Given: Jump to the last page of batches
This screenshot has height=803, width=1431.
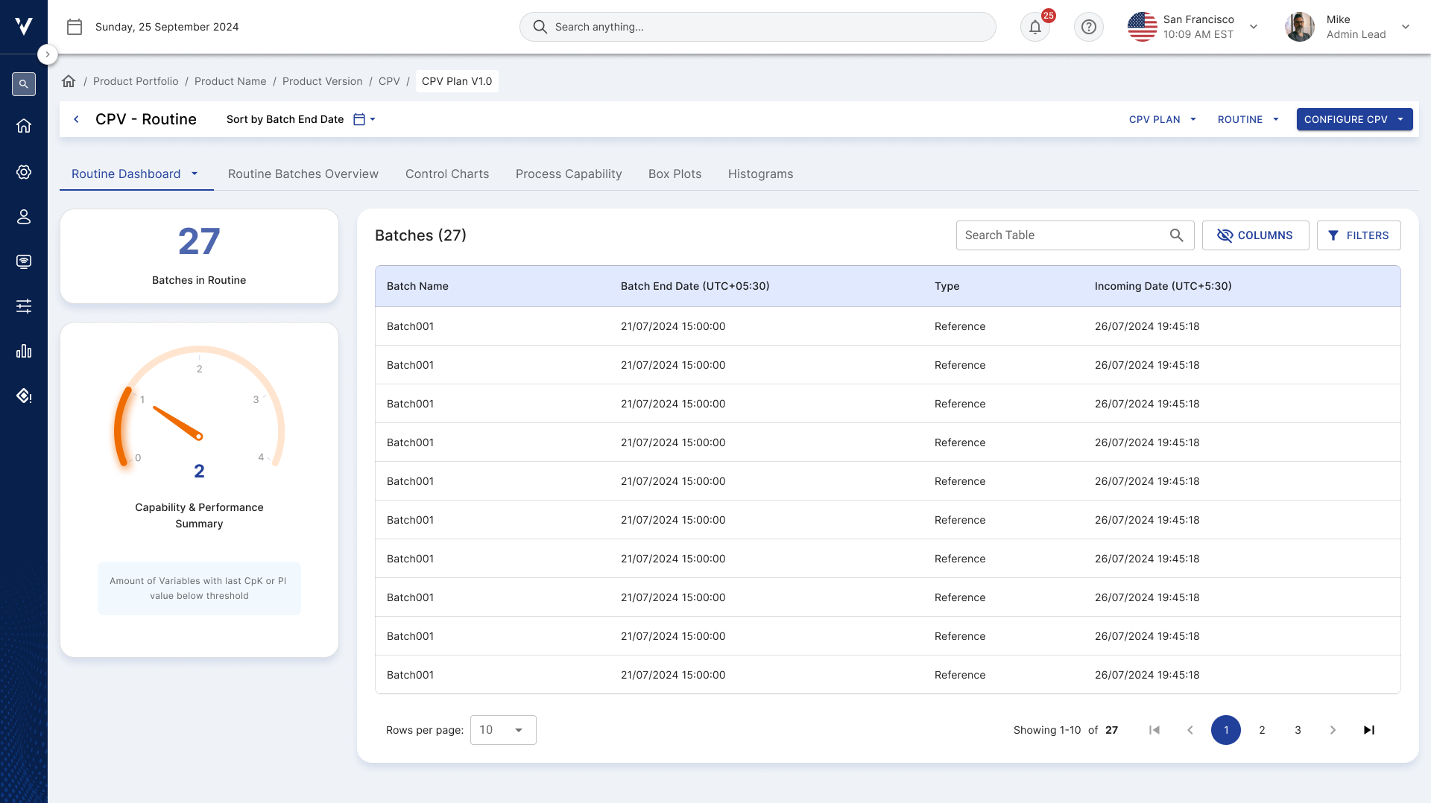Looking at the screenshot, I should tap(1369, 730).
